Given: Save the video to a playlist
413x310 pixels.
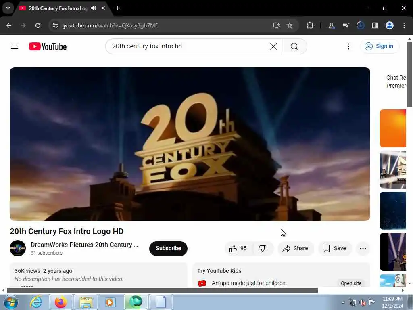Looking at the screenshot, I should (x=335, y=249).
